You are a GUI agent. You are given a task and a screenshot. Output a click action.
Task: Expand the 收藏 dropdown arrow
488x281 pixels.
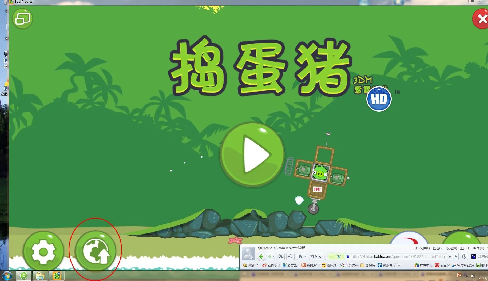click(x=257, y=265)
